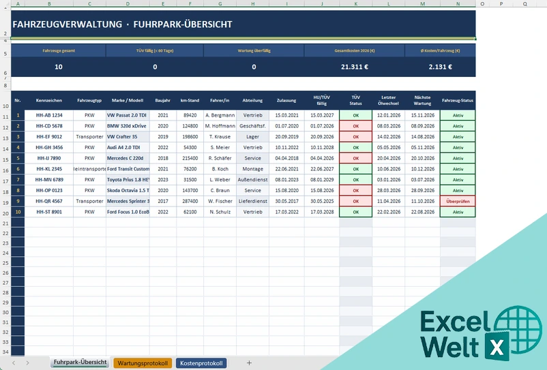Click the km-Stand value 287400
547x370 pixels.
[x=190, y=201]
